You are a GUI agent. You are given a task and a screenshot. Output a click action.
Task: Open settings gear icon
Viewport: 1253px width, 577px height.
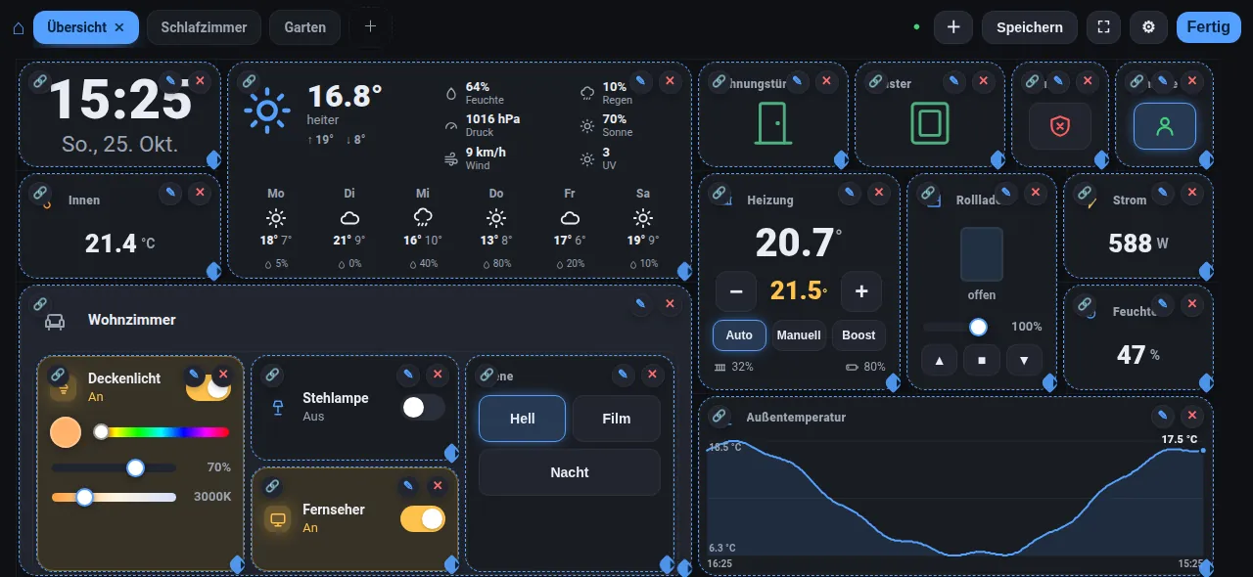coord(1149,27)
